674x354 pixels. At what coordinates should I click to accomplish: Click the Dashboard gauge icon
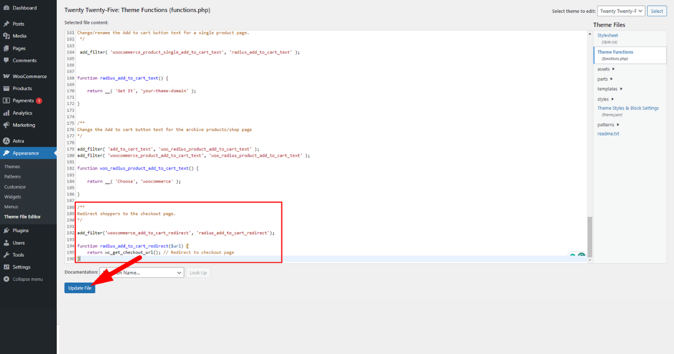(x=6, y=8)
